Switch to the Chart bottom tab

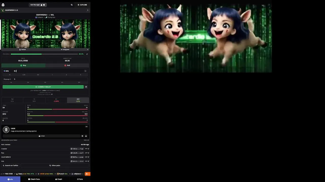coord(59,179)
